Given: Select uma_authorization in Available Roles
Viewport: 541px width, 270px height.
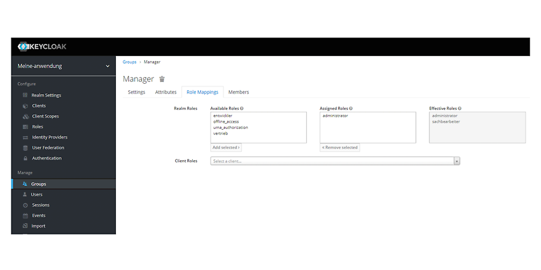Looking at the screenshot, I should [230, 128].
